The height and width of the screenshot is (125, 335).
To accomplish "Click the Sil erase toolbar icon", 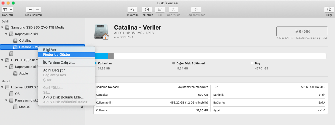I will click(160, 10).
